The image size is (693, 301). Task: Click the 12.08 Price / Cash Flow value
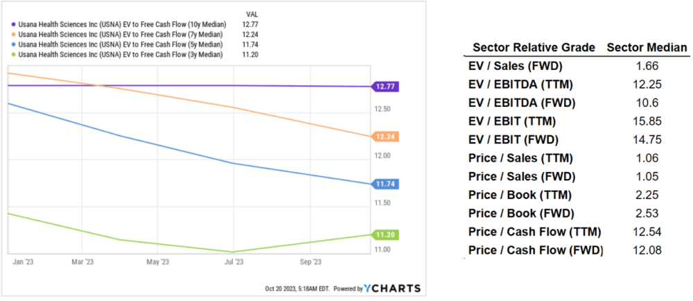click(x=648, y=250)
